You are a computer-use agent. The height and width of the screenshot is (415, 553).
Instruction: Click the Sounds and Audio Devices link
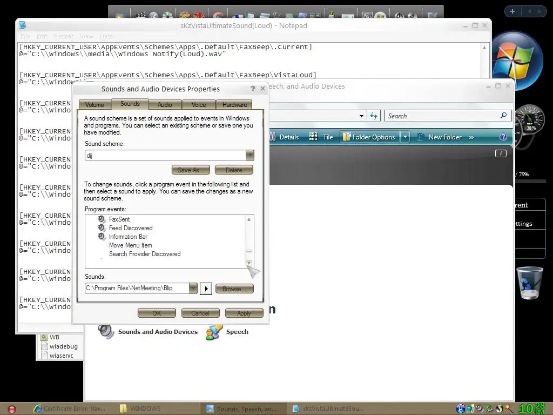[x=158, y=332]
